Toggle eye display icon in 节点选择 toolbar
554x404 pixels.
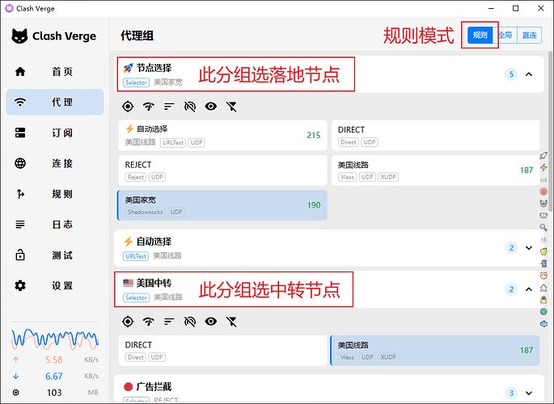(211, 106)
